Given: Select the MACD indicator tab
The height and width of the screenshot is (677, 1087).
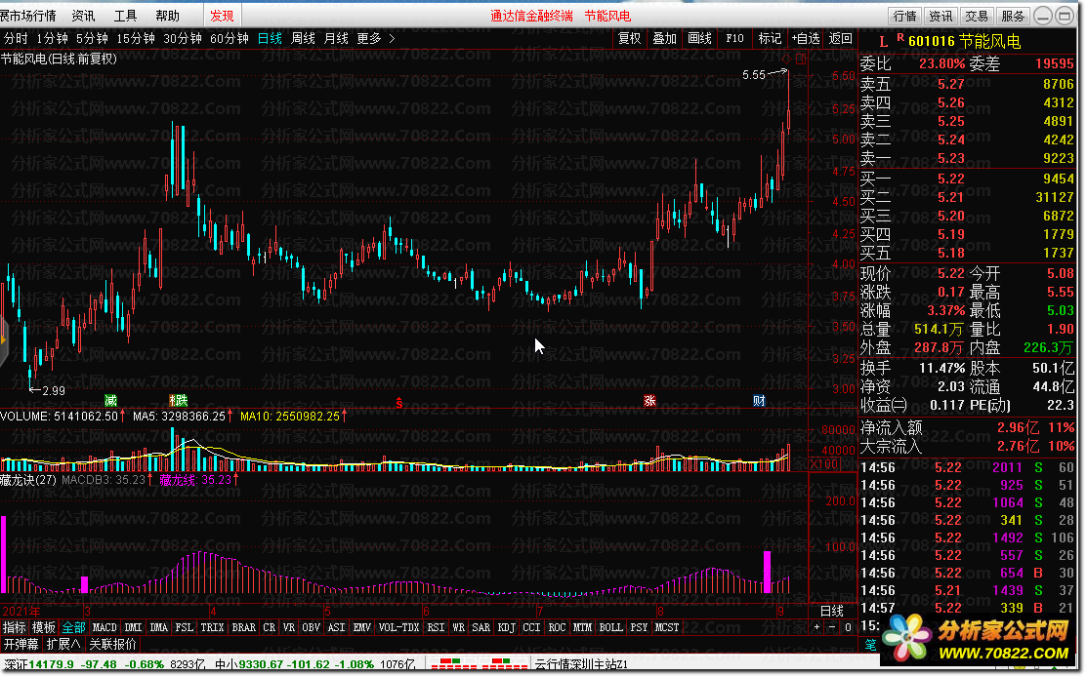Looking at the screenshot, I should (105, 628).
